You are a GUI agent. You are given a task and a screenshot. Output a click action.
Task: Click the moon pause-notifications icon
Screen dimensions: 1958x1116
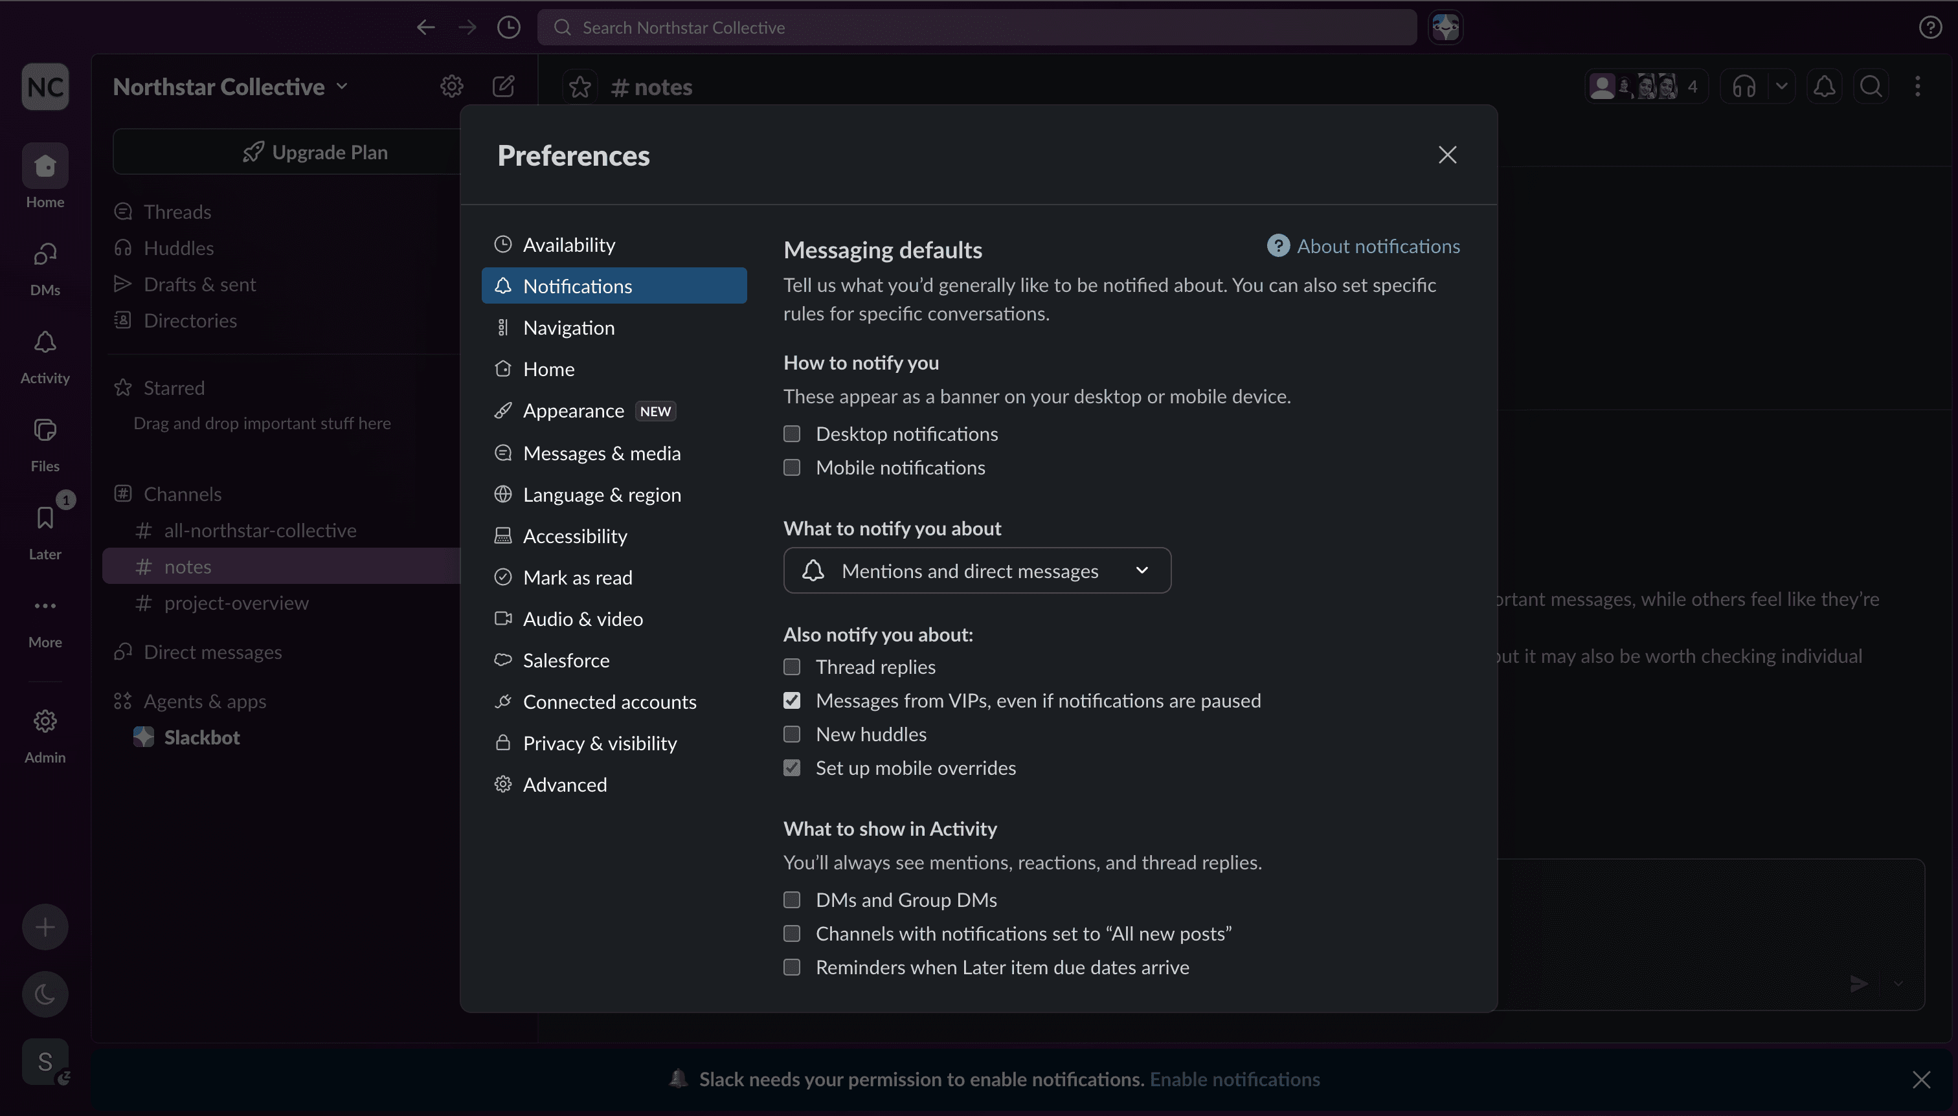[x=45, y=994]
